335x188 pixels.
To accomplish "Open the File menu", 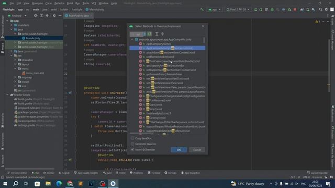I will (12, 3).
